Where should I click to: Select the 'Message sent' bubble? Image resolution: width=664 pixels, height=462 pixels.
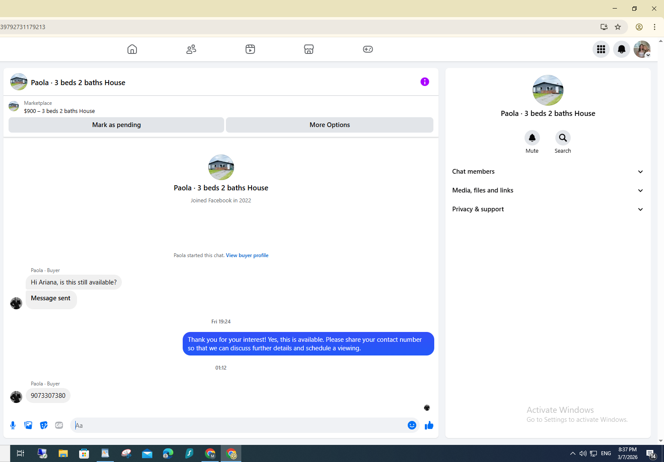pos(51,299)
